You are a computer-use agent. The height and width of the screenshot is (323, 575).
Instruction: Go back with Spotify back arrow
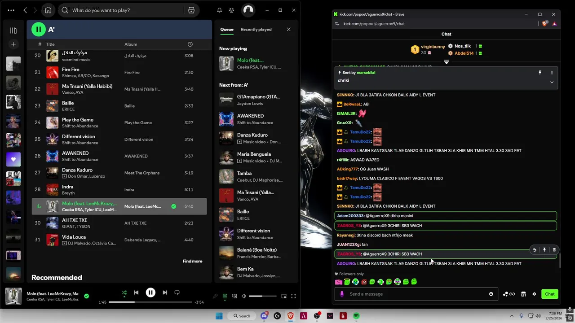pos(25,10)
